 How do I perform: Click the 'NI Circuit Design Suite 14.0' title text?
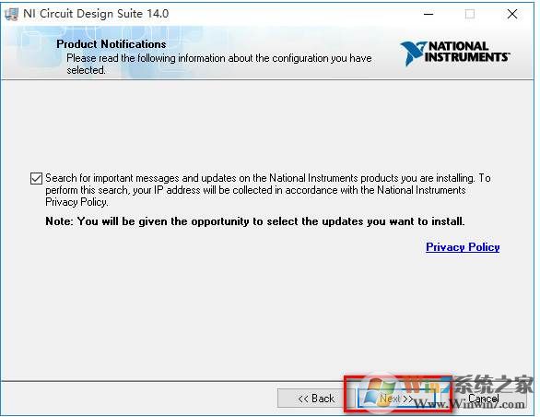[96, 14]
